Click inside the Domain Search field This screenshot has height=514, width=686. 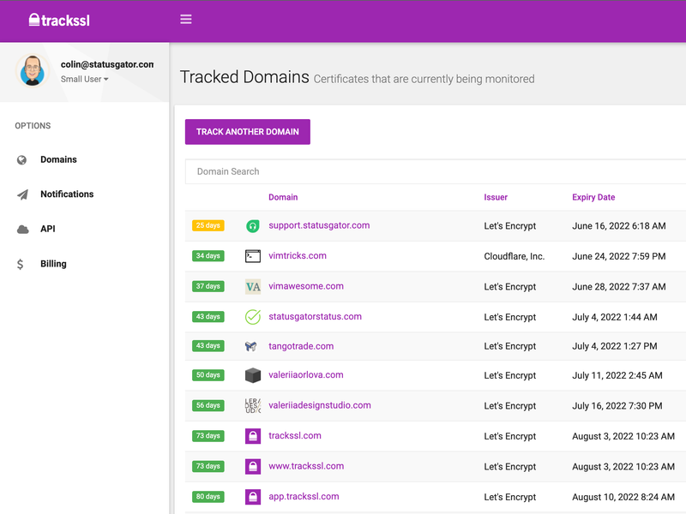pos(343,171)
